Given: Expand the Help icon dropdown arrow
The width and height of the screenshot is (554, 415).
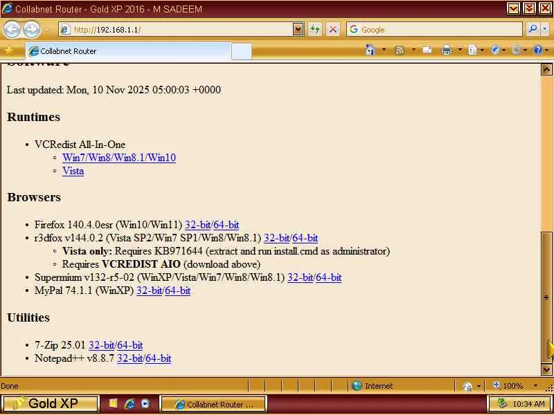Looking at the screenshot, I should 547,50.
